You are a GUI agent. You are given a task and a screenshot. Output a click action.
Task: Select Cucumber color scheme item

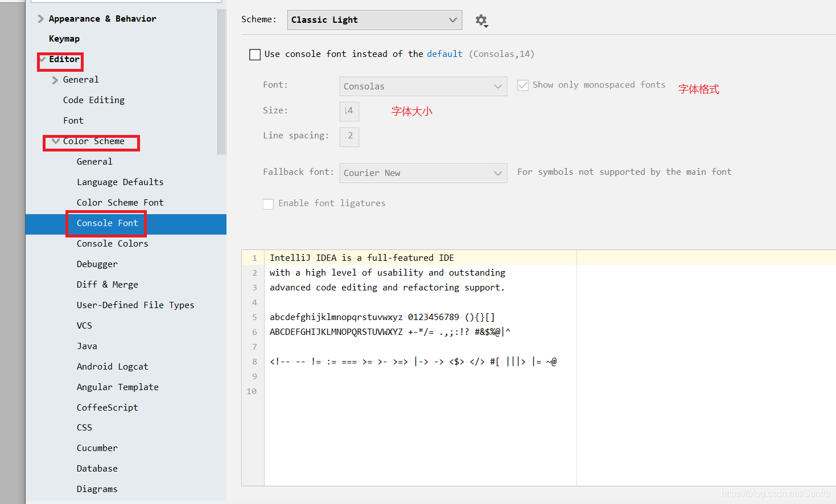click(x=97, y=448)
